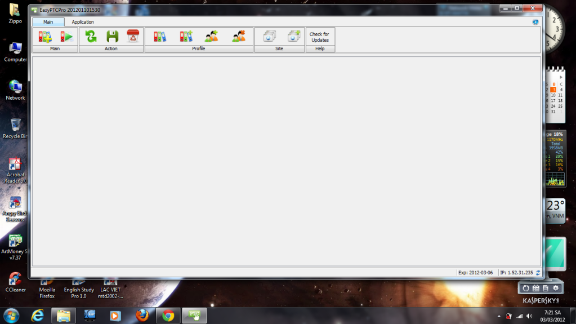Click the stacked-windows-with-plus Site icon
The width and height of the screenshot is (576, 324).
(293, 37)
